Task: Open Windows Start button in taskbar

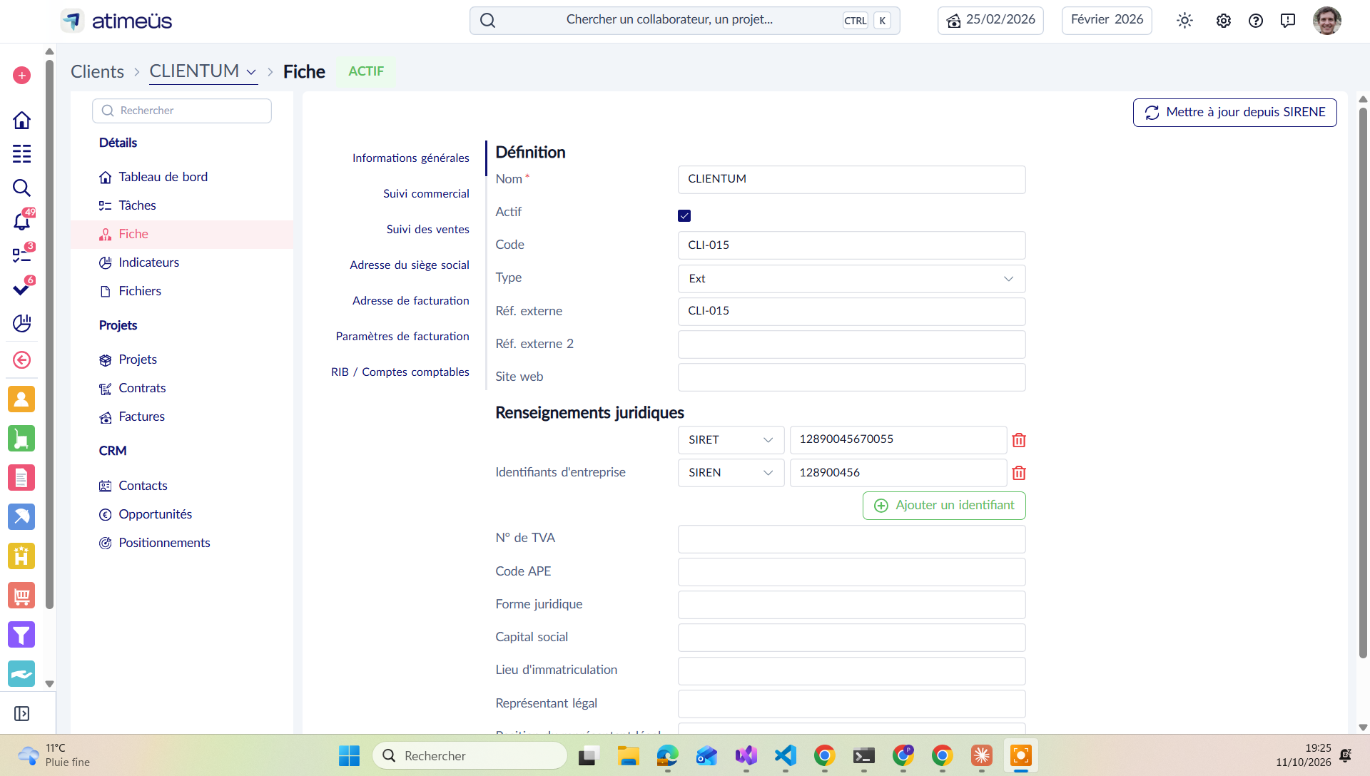Action: pos(349,756)
